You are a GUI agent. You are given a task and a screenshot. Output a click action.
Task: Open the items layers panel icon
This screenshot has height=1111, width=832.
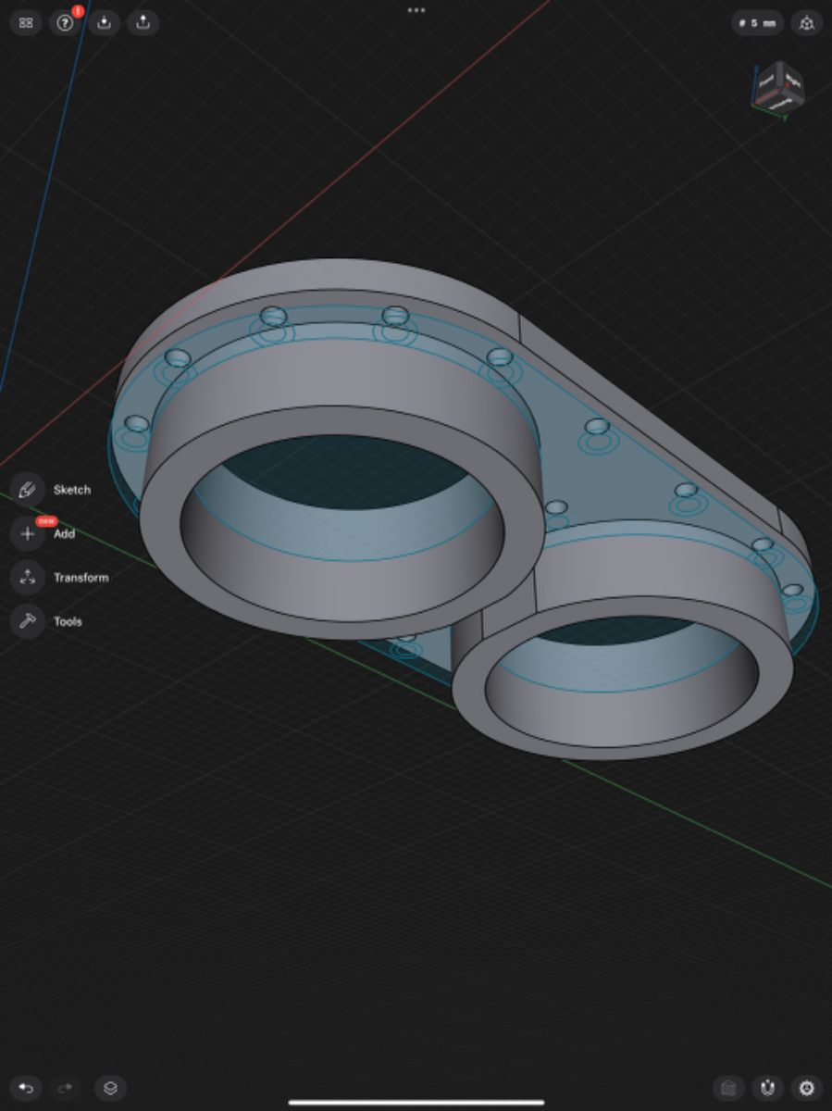tap(110, 1088)
